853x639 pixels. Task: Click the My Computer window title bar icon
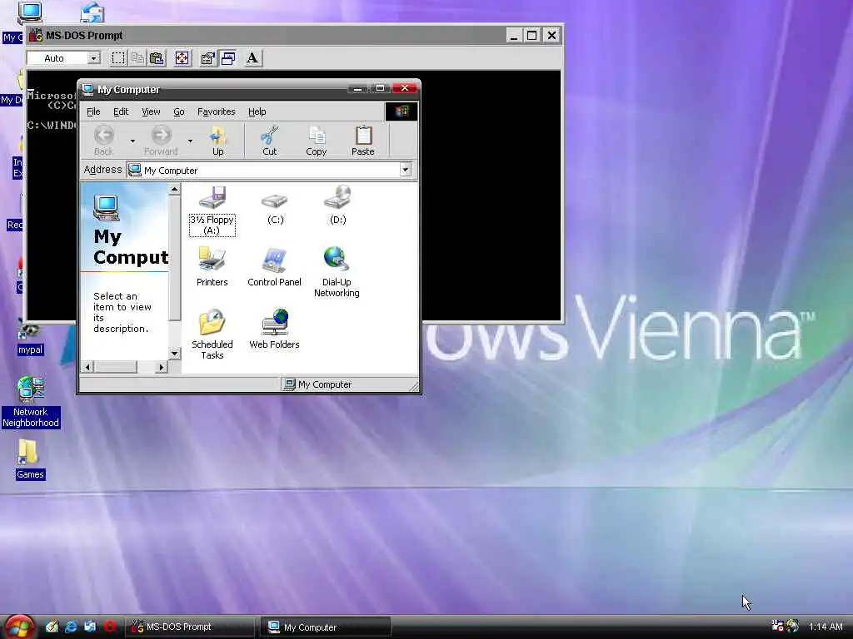(x=87, y=89)
